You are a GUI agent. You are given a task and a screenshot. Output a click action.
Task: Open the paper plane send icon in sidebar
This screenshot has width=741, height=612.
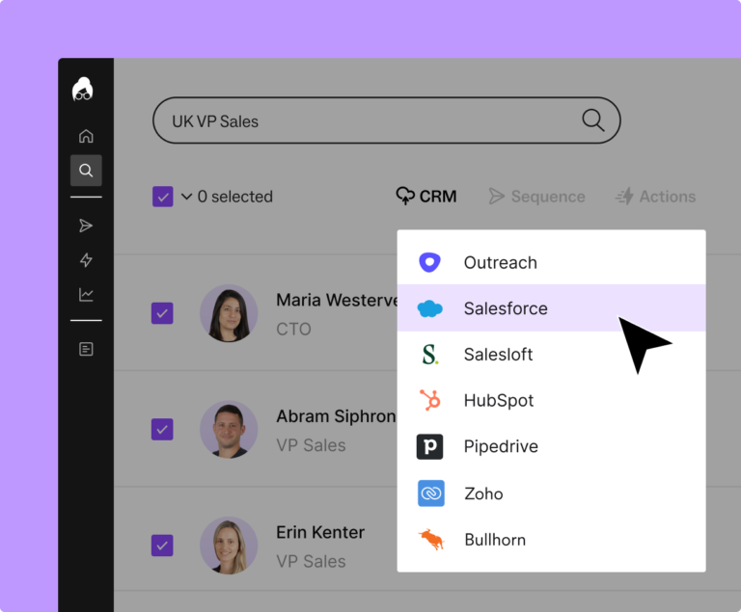(x=86, y=226)
